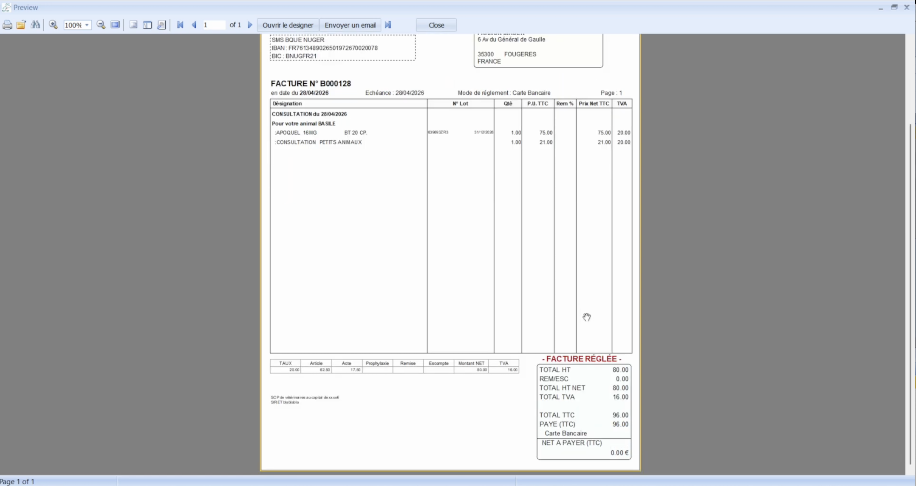This screenshot has height=486, width=916.
Task: Toggle the thumbnails panel icon
Action: pos(147,25)
